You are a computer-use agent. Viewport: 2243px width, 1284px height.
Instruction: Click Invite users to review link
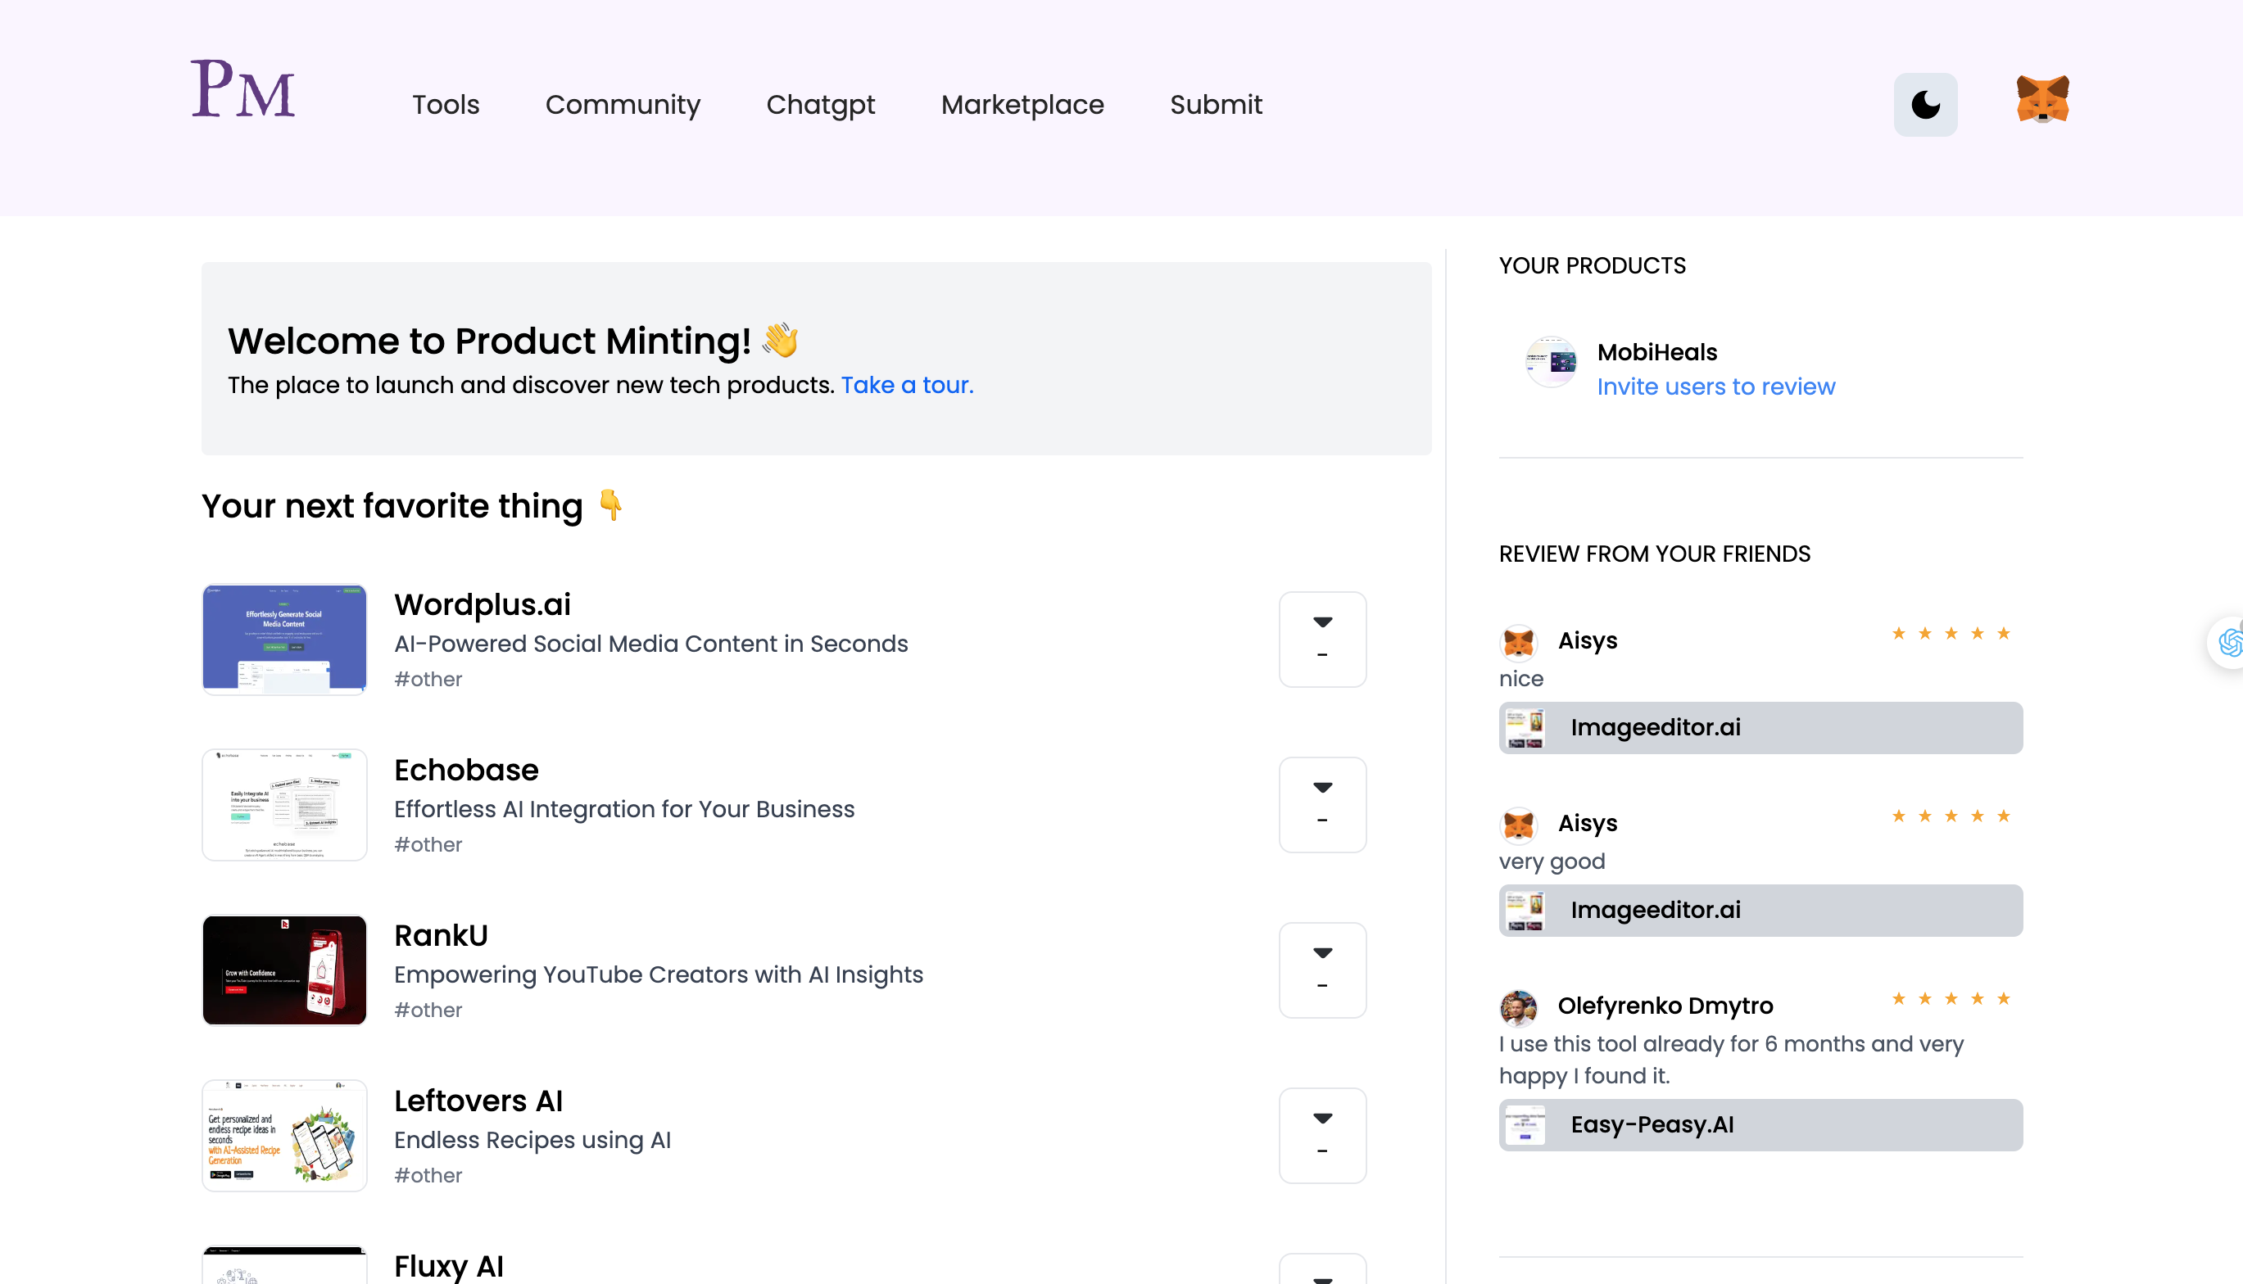click(1715, 387)
